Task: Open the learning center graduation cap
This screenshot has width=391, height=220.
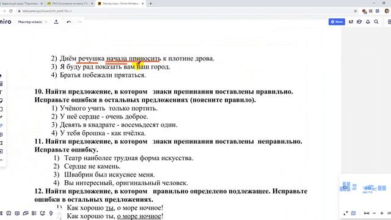Action: (x=359, y=22)
